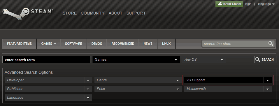Image resolution: width=279 pixels, height=106 pixels.
Task: Open the login link
Action: tap(248, 4)
